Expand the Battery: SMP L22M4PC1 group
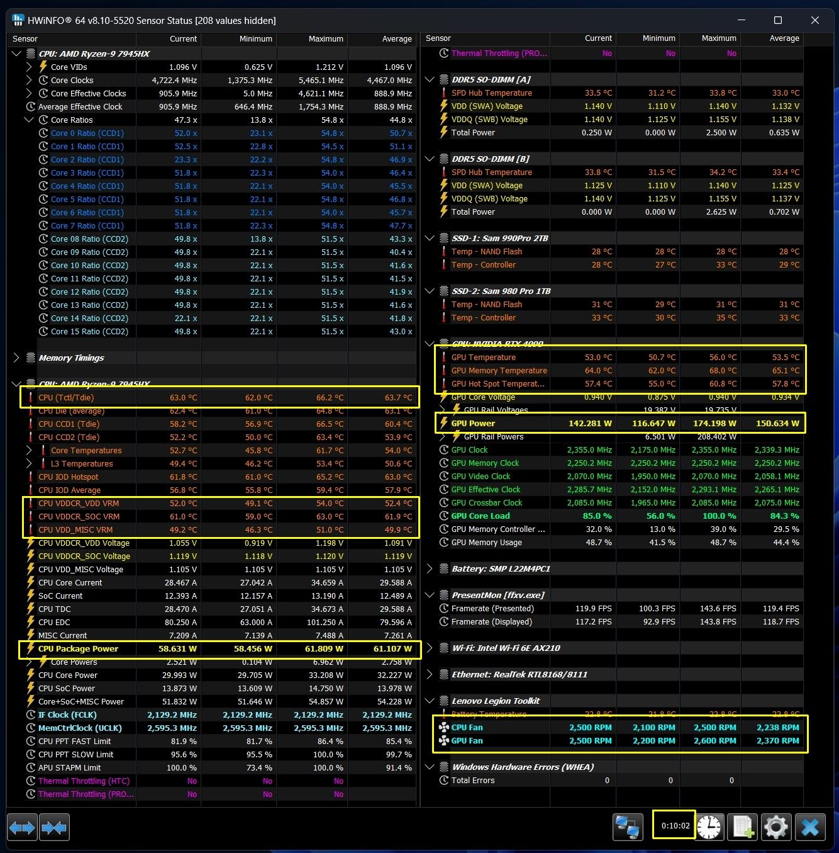 click(430, 568)
